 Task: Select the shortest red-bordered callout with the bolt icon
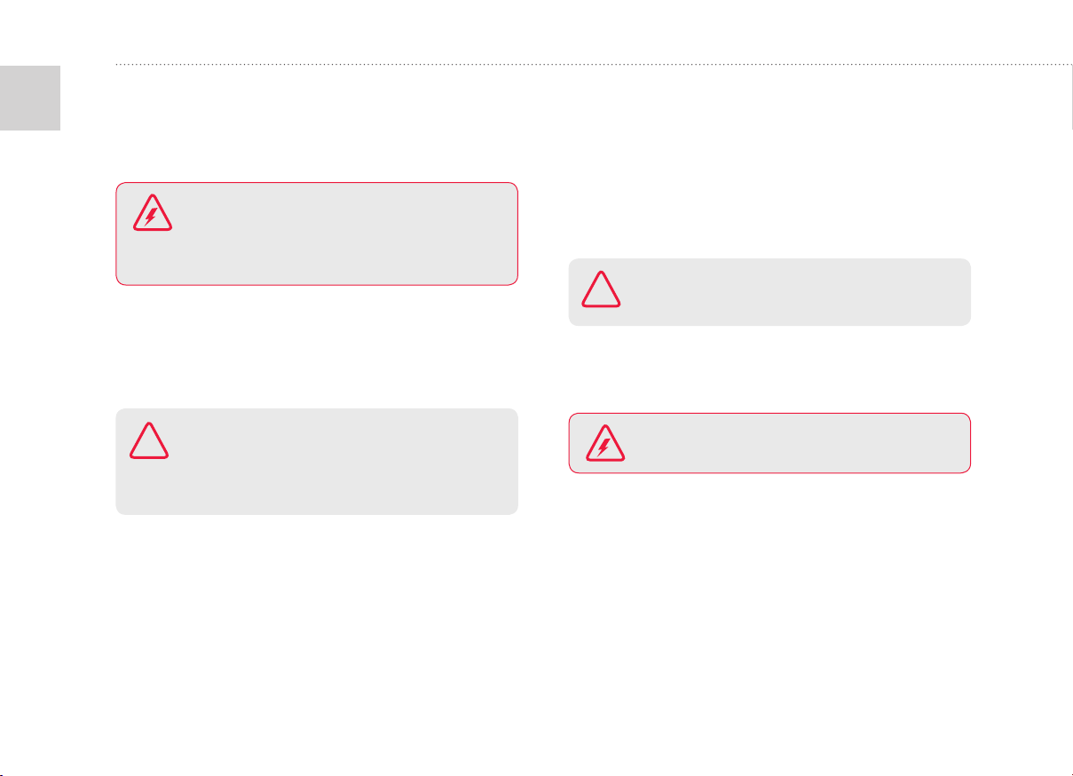point(769,442)
